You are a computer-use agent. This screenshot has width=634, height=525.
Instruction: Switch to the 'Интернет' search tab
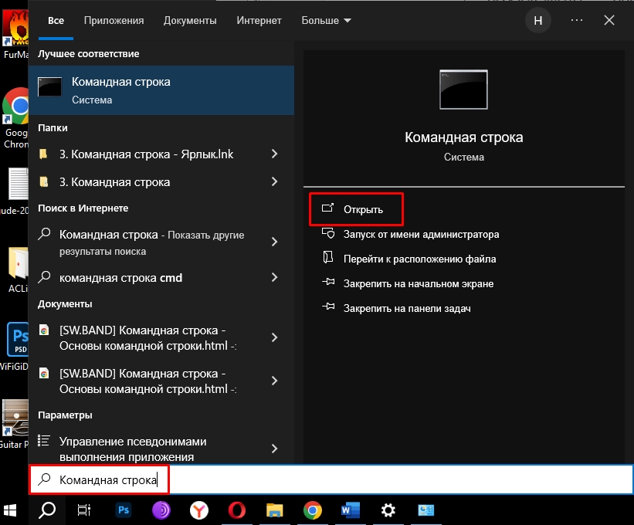click(259, 21)
